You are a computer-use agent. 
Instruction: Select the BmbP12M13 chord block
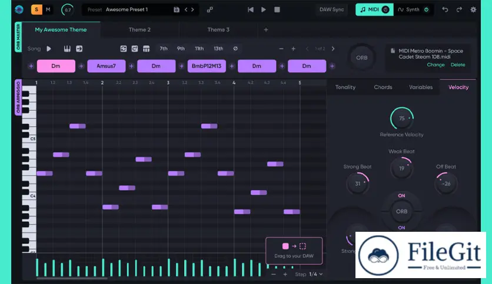coord(207,66)
